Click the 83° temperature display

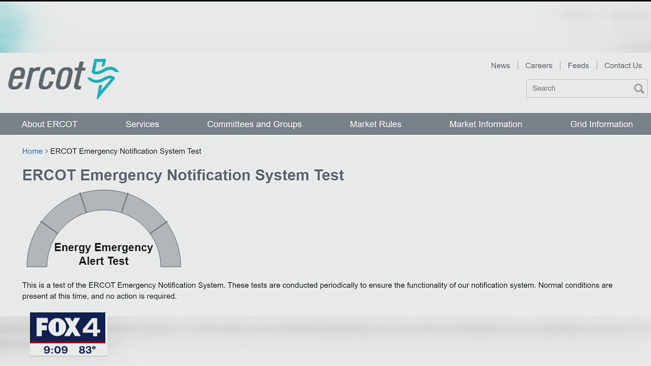87,350
